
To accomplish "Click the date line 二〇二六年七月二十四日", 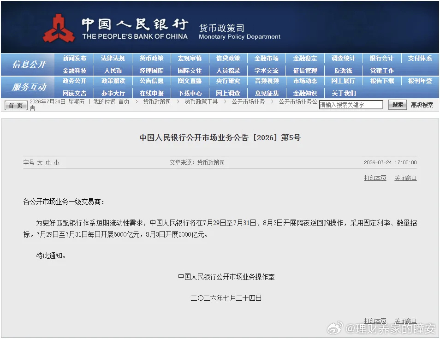I will (x=226, y=298).
